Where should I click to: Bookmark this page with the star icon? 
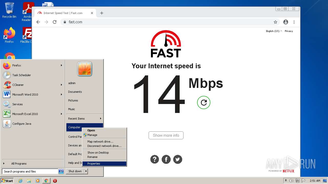[275, 22]
